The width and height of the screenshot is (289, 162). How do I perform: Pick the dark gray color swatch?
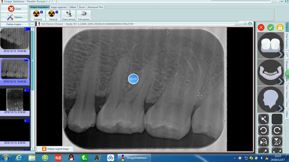pos(277,119)
